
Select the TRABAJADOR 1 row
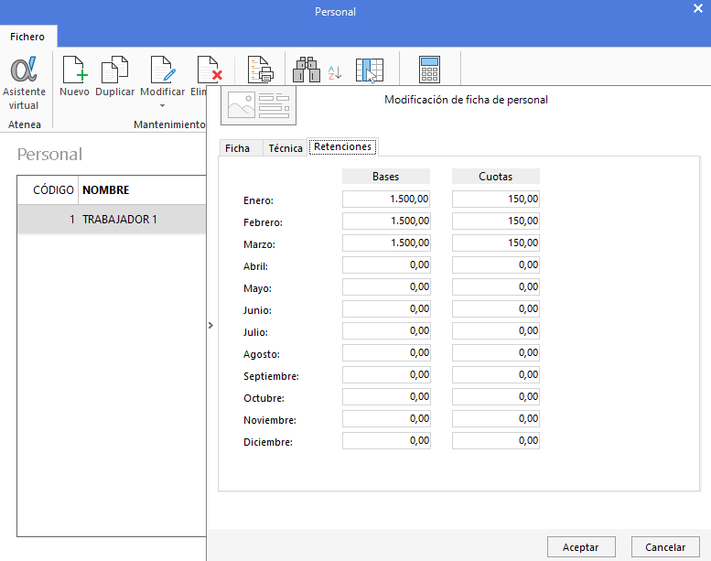[x=112, y=220]
